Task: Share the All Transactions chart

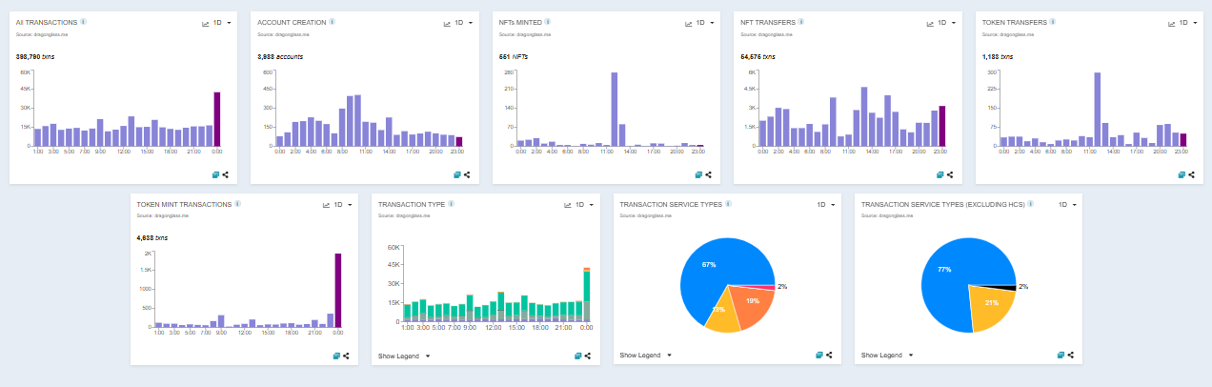Action: (x=226, y=174)
